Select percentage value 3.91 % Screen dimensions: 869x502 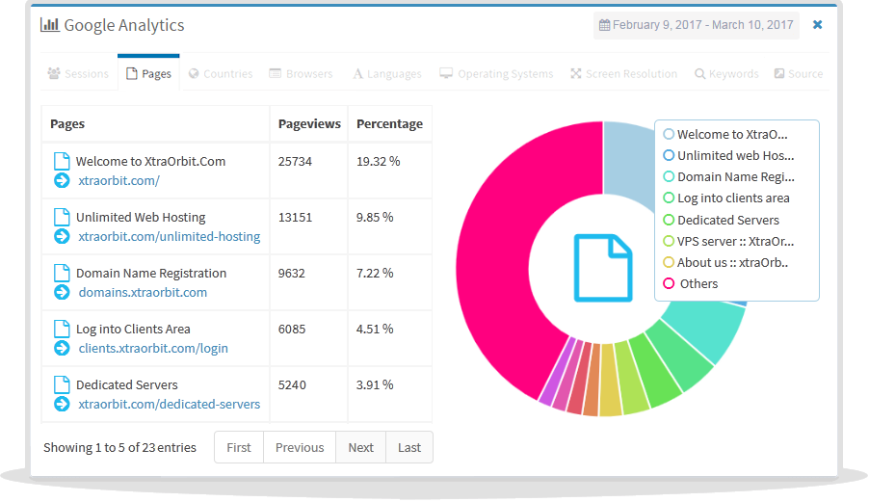[375, 385]
